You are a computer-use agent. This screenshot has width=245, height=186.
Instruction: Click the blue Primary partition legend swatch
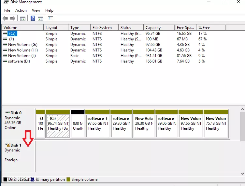(x=33, y=179)
